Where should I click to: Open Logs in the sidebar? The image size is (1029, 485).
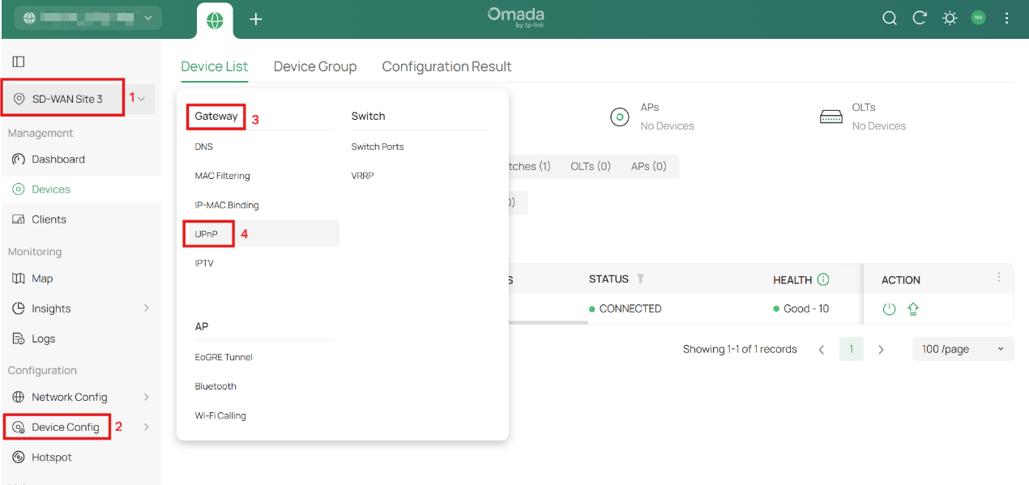[44, 338]
